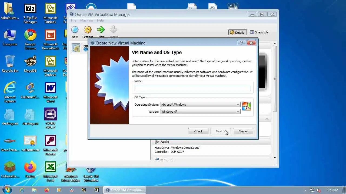
Task: Switch to the Snapshots view
Action: click(x=259, y=32)
